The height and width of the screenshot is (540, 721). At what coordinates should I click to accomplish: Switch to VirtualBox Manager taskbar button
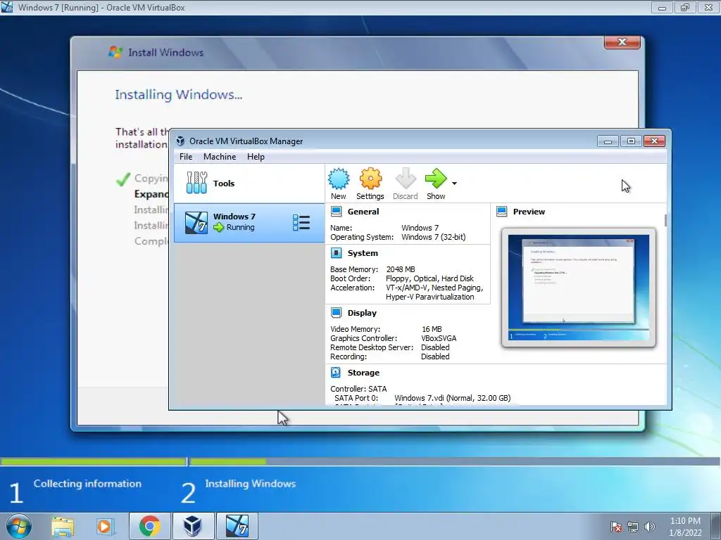tap(193, 526)
